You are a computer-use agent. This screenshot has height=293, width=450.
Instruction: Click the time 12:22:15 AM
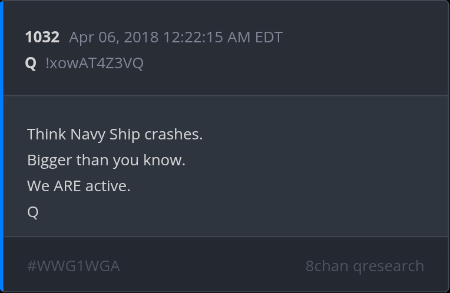pos(204,38)
